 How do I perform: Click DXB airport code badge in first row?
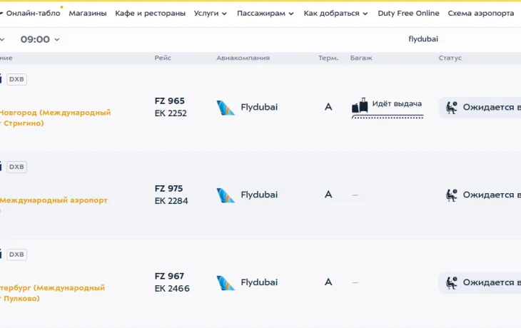[x=16, y=79]
